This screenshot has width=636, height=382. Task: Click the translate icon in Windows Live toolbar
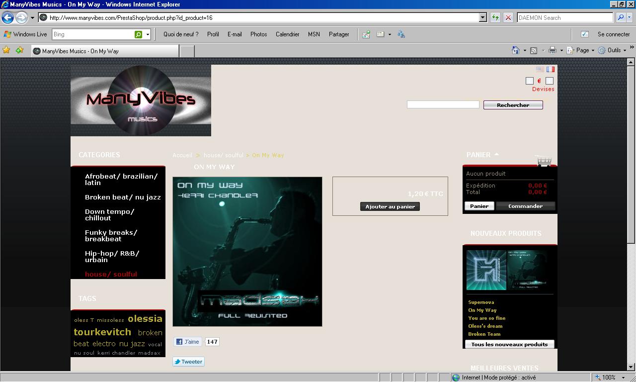click(401, 34)
